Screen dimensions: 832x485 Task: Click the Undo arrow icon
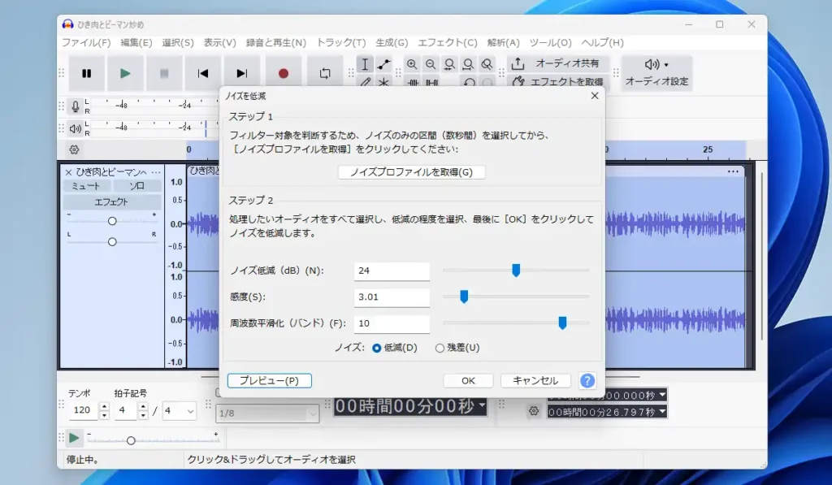470,83
